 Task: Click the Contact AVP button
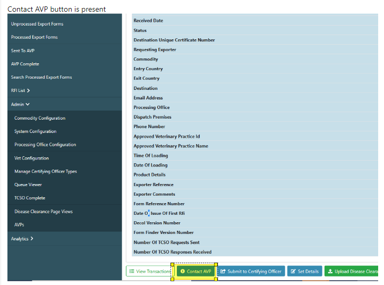pos(195,271)
